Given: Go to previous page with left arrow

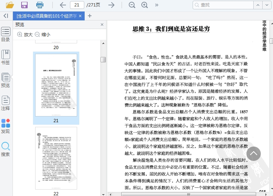Looking at the screenshot, I should tap(63, 5).
